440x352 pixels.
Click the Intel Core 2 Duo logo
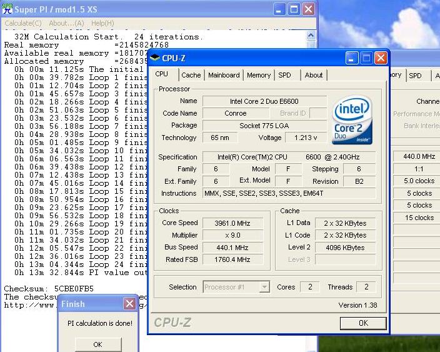point(352,120)
